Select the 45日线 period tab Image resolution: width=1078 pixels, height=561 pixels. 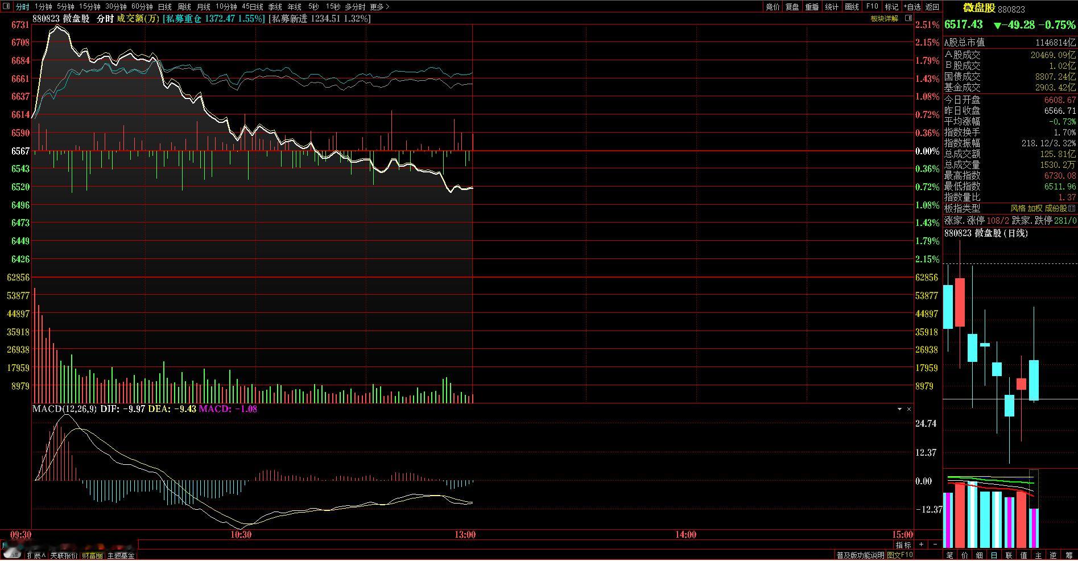pos(252,7)
